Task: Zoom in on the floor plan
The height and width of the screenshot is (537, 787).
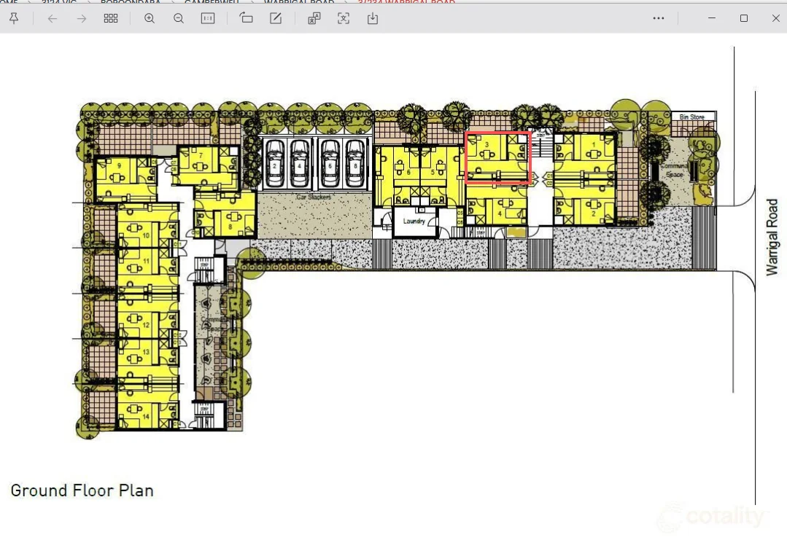Action: [149, 18]
